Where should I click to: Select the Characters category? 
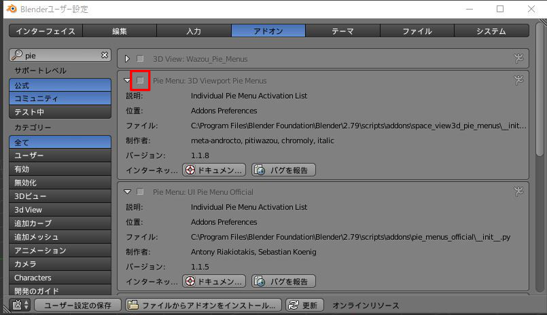coord(60,278)
